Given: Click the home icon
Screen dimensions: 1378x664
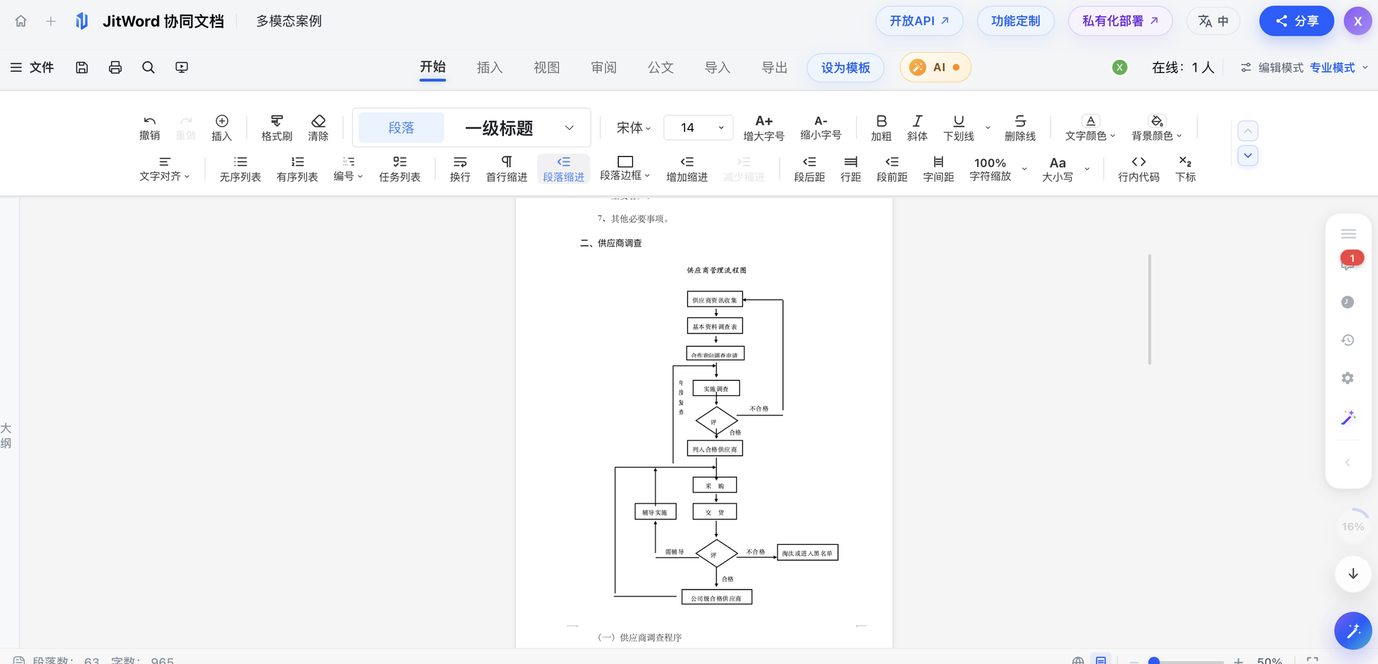Looking at the screenshot, I should pyautogui.click(x=21, y=21).
